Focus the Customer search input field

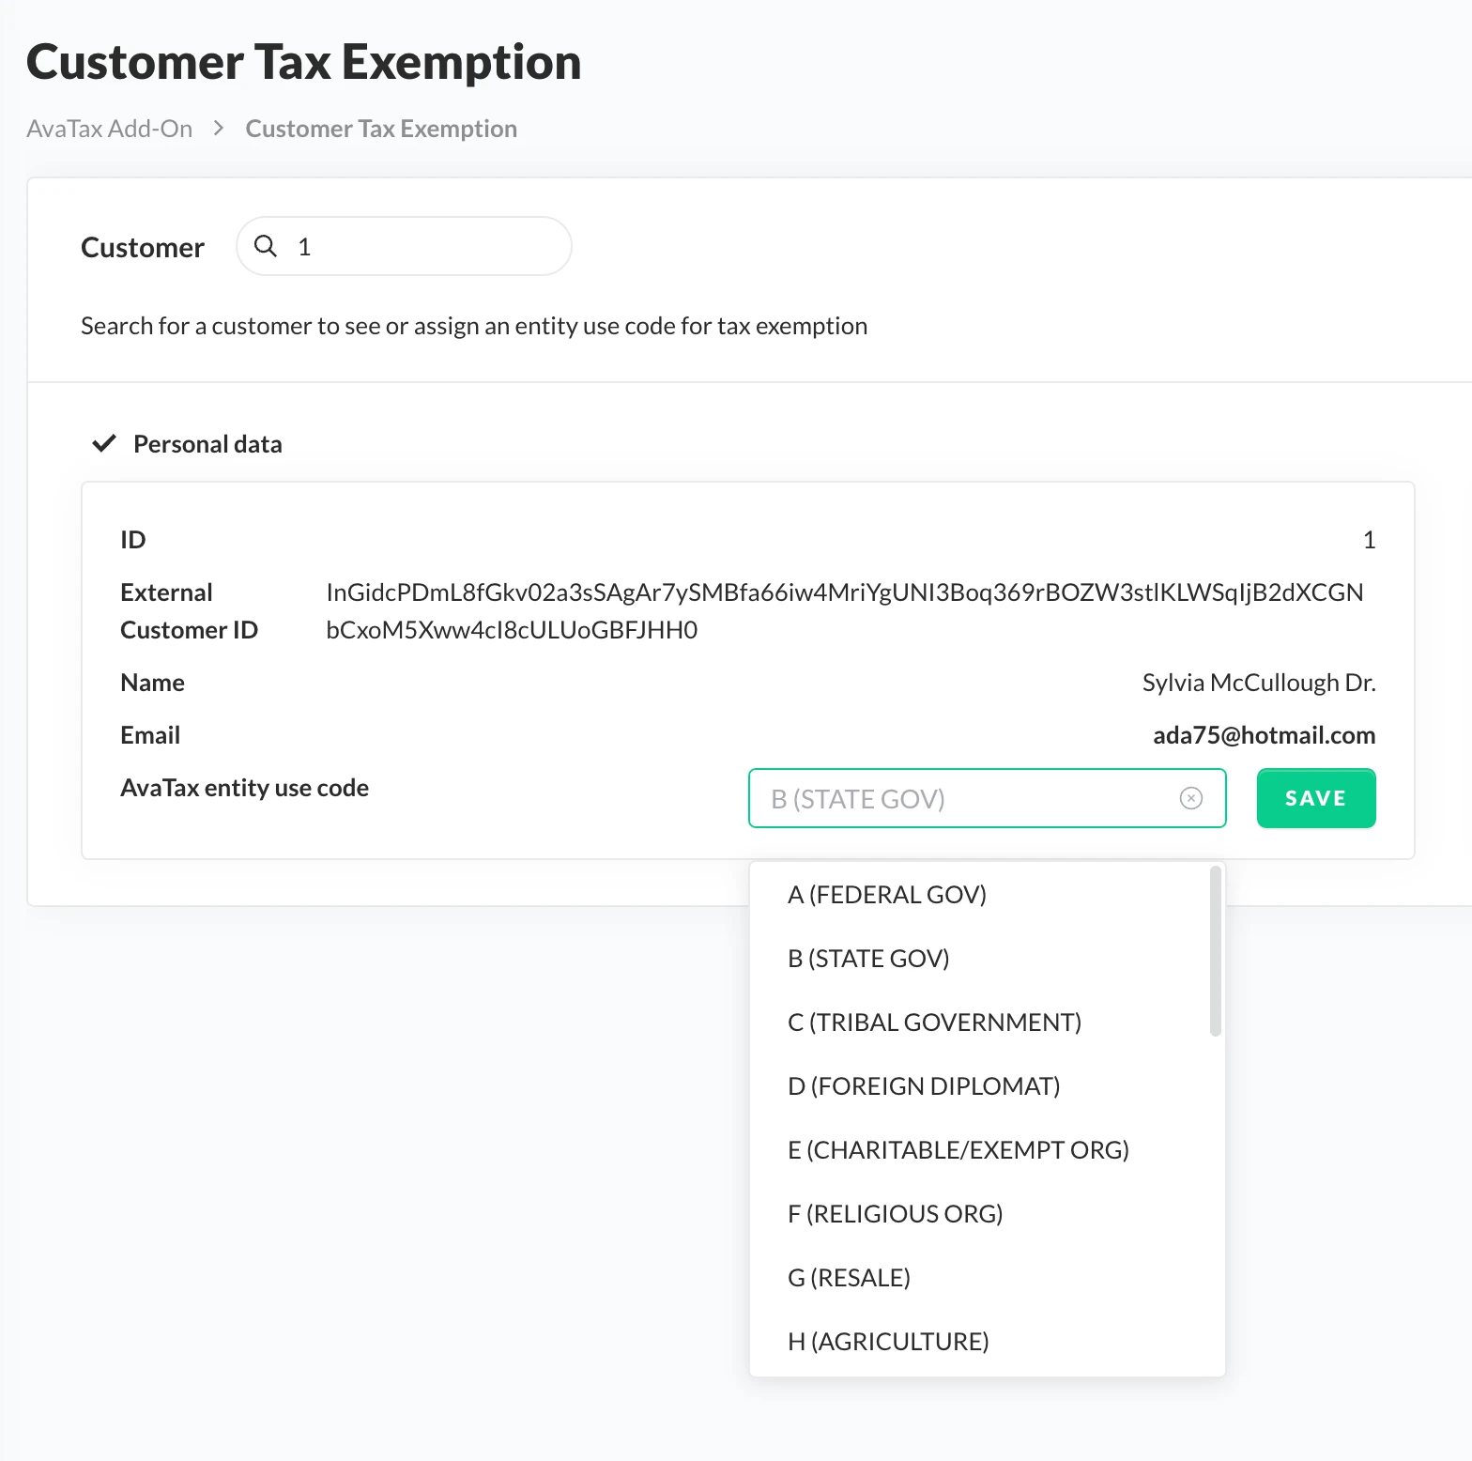[x=404, y=246]
